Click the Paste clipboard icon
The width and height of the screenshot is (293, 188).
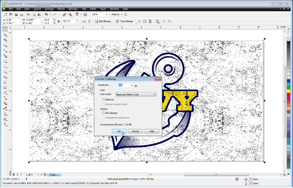39,14
